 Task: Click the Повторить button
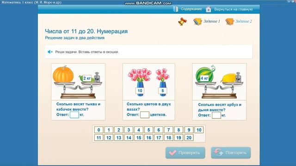pos(231,153)
